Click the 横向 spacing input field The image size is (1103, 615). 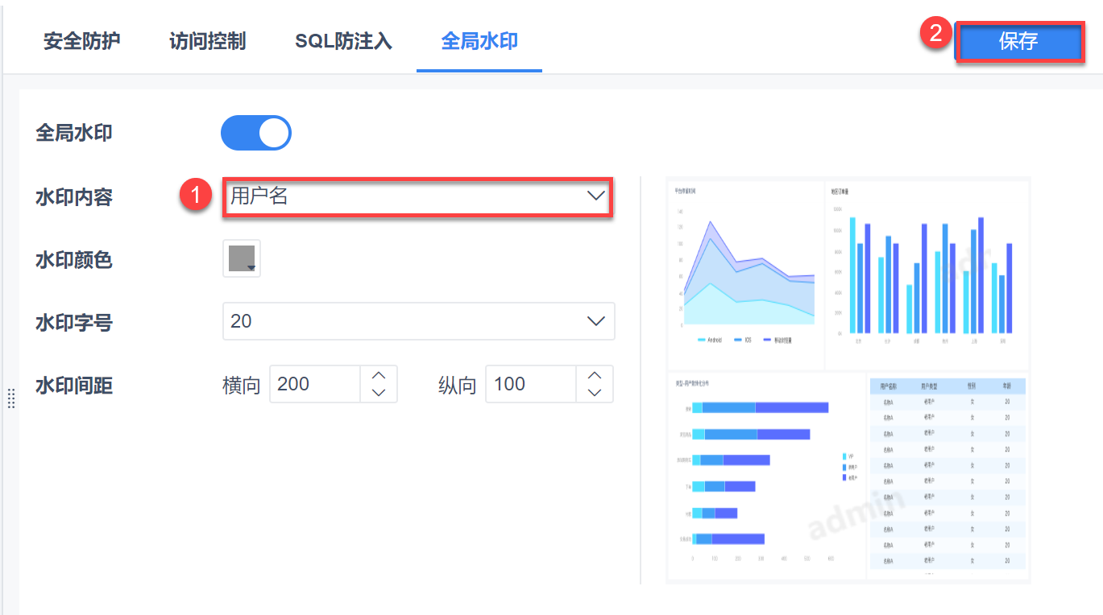click(x=315, y=384)
